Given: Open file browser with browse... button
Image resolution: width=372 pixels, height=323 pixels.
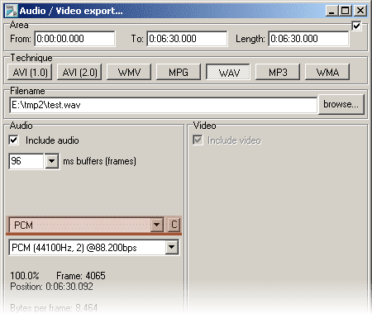Looking at the screenshot, I should 341,104.
